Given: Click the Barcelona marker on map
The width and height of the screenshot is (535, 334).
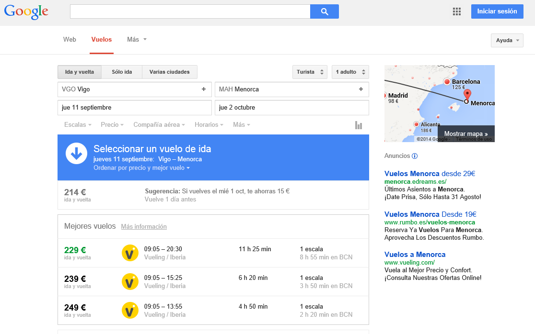Looking at the screenshot, I should (x=447, y=81).
